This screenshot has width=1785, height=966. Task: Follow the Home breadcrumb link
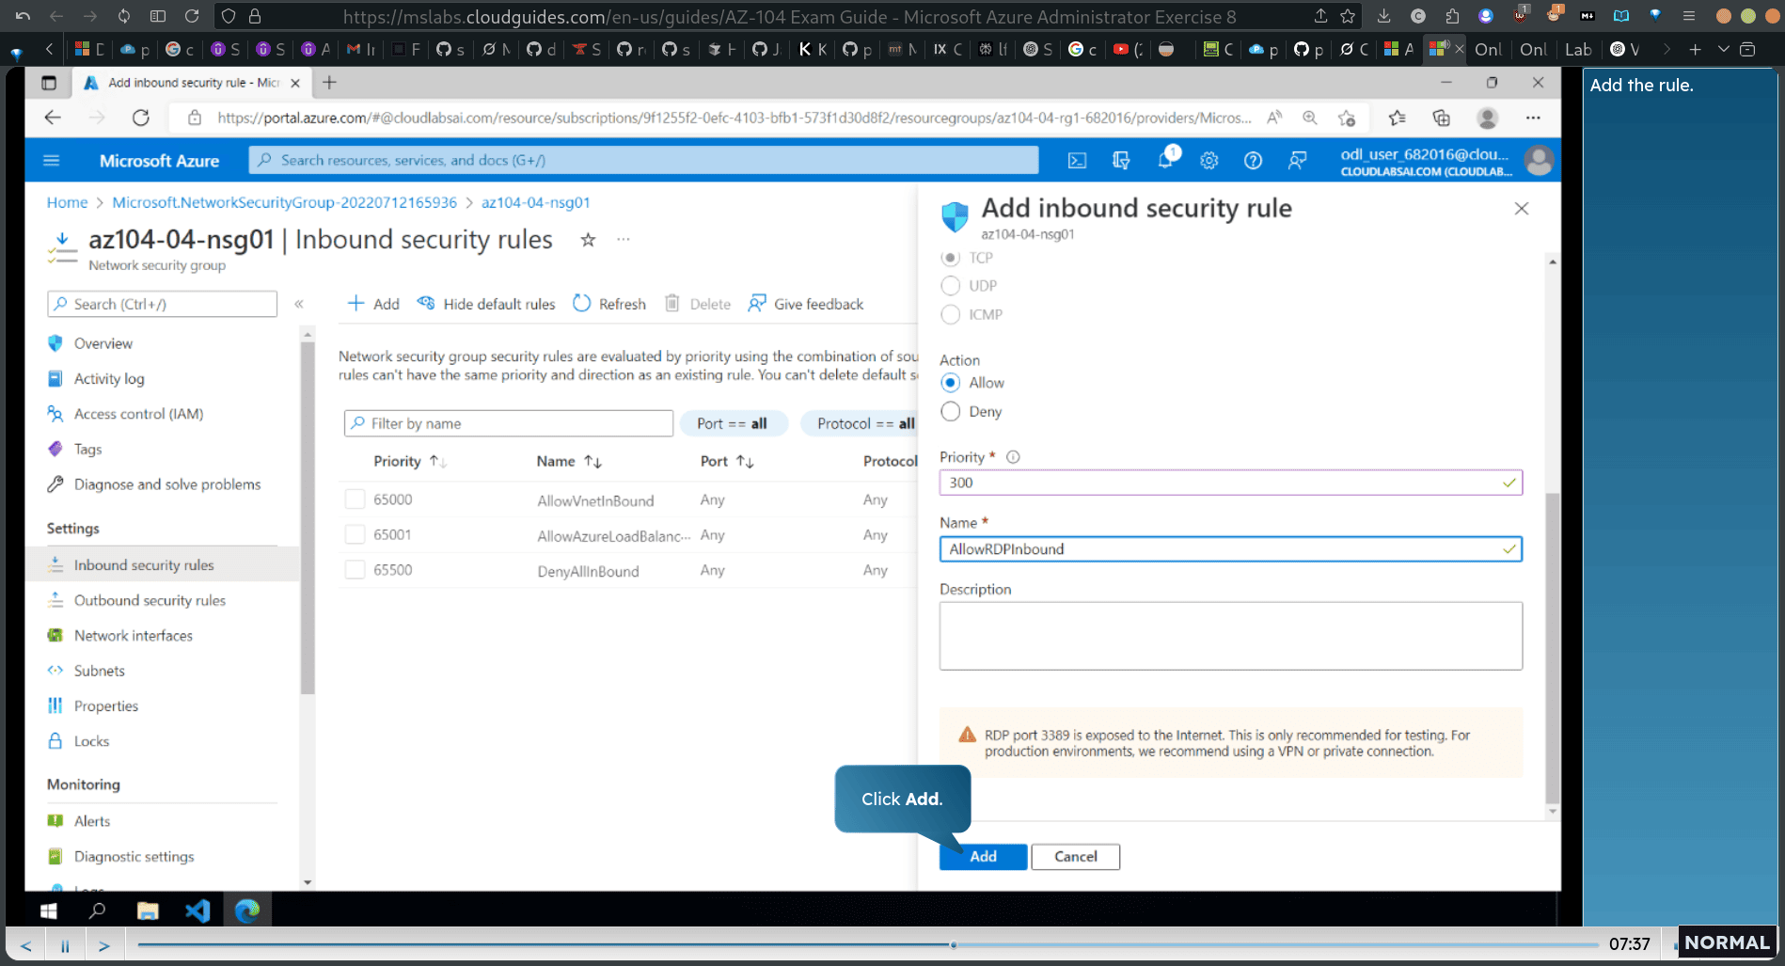click(x=67, y=202)
